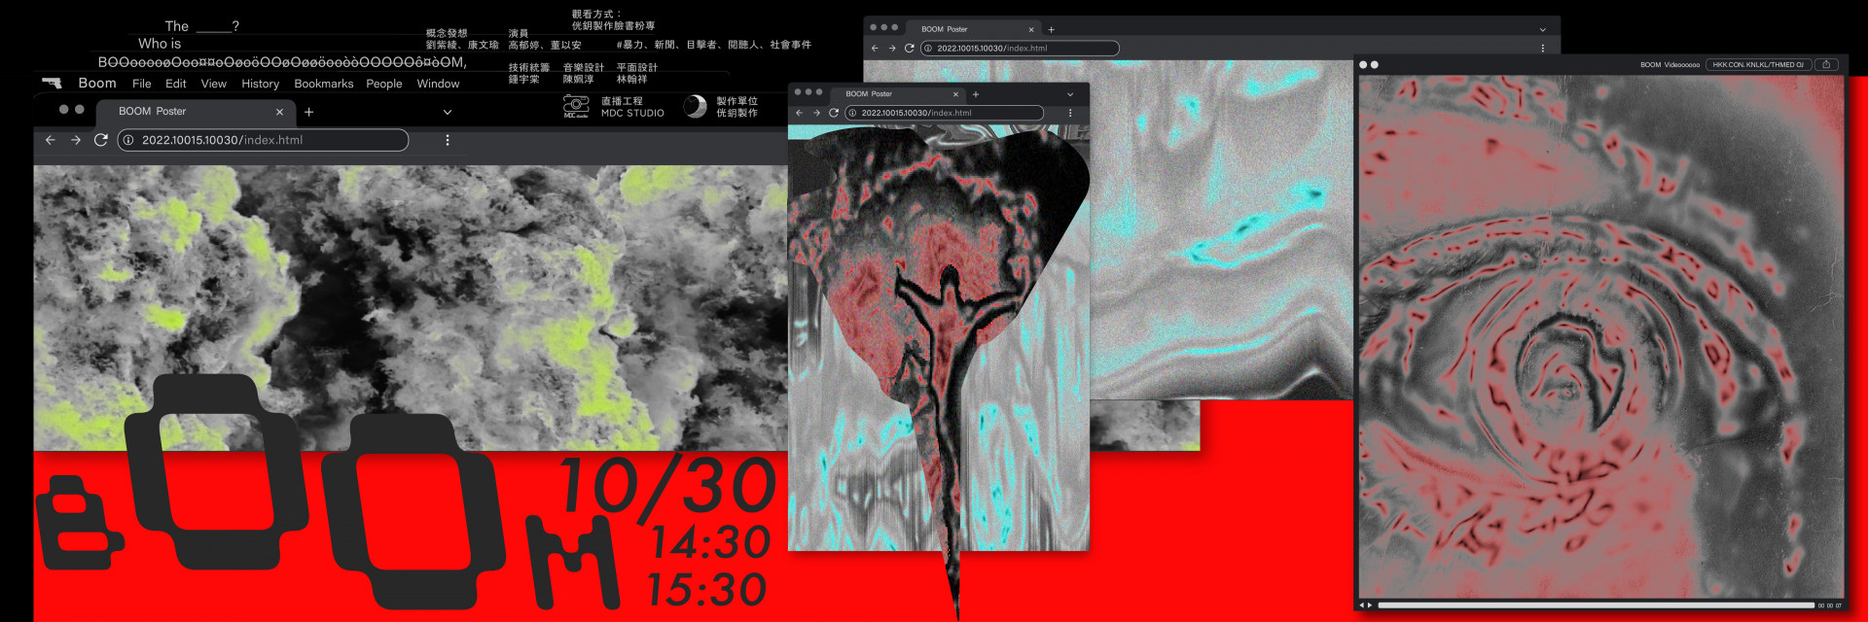
Task: Click the site info icon in left address bar
Action: click(127, 140)
